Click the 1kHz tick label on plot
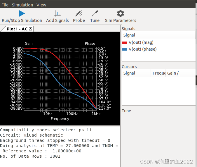The height and width of the screenshot is (167, 197). [96, 114]
